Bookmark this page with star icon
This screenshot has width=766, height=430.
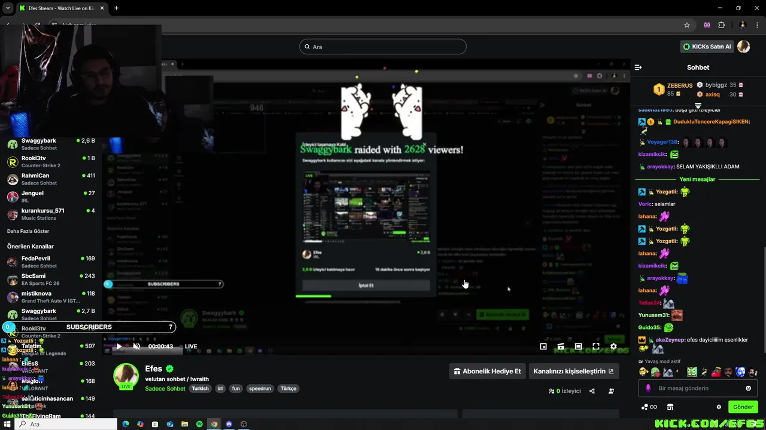687,25
